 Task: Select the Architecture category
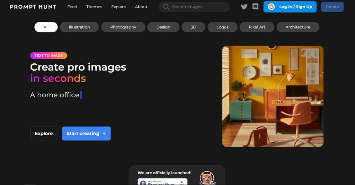coord(298,27)
